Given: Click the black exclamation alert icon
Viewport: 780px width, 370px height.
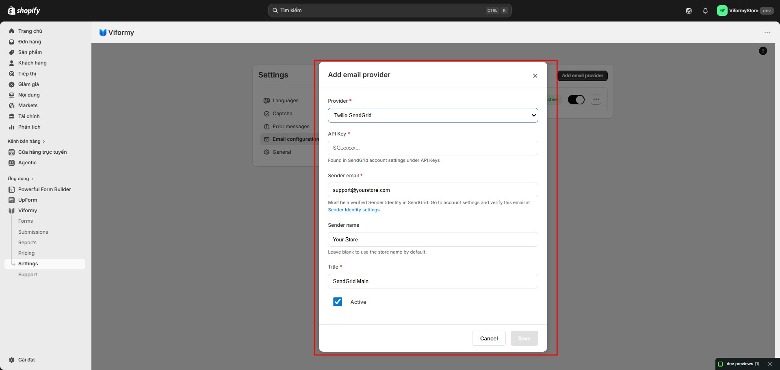Looking at the screenshot, I should [763, 51].
